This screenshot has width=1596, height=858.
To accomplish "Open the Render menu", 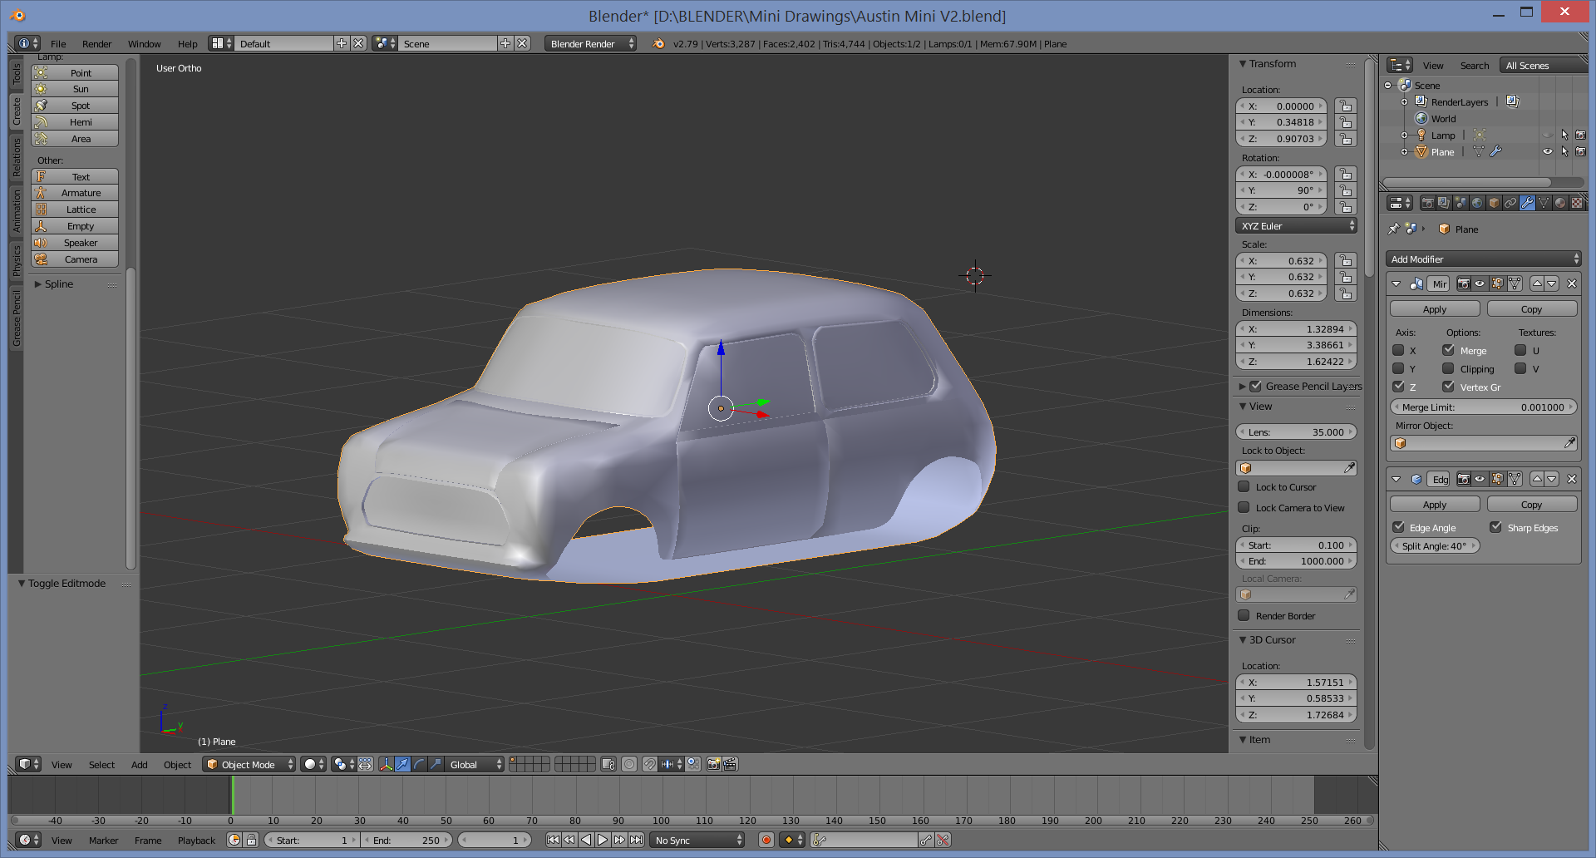I will (x=96, y=44).
